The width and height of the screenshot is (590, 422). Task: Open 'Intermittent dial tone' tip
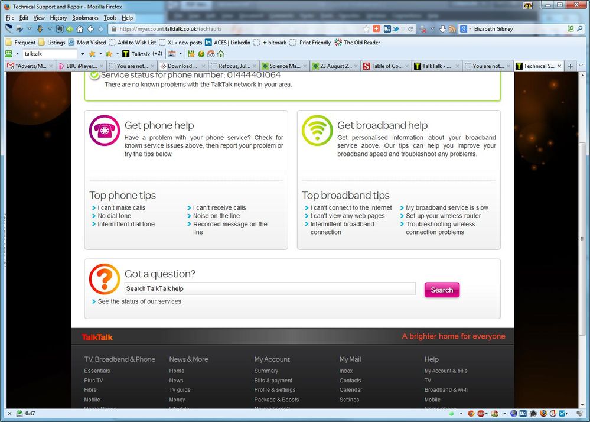click(x=126, y=224)
